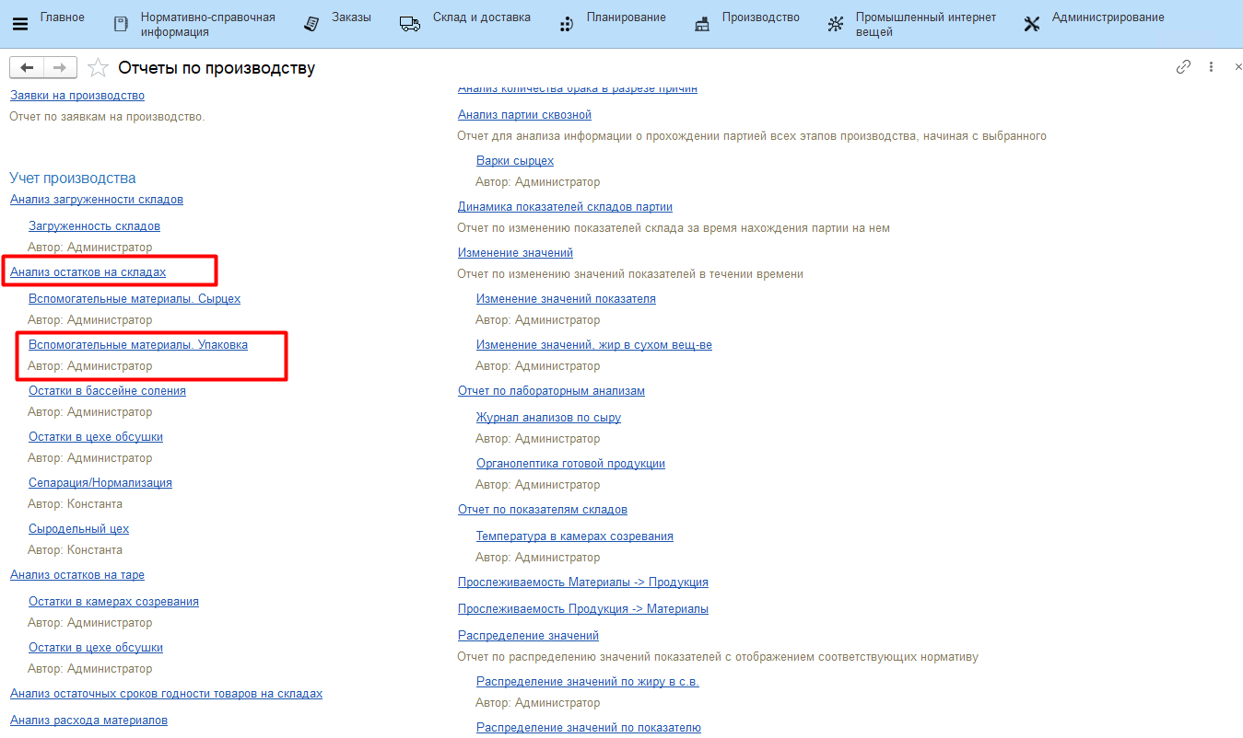Open the hamburger main menu icon

(19, 24)
